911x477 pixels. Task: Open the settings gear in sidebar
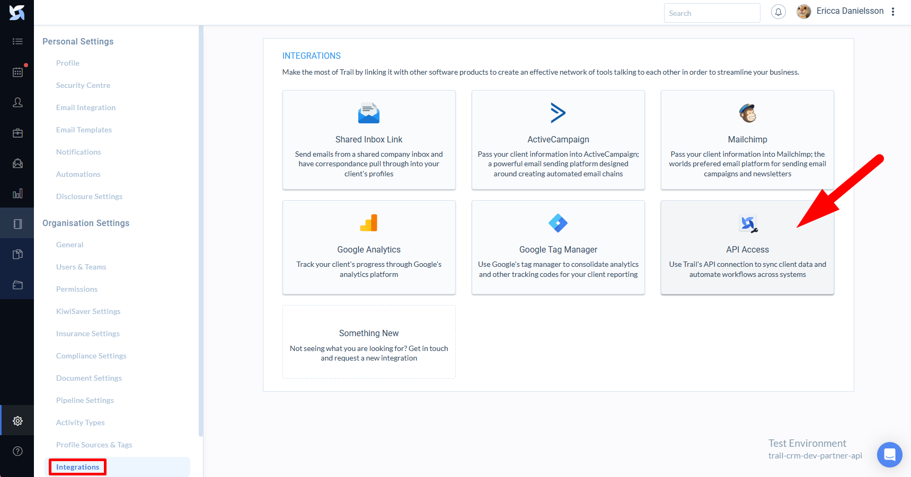pyautogui.click(x=17, y=420)
